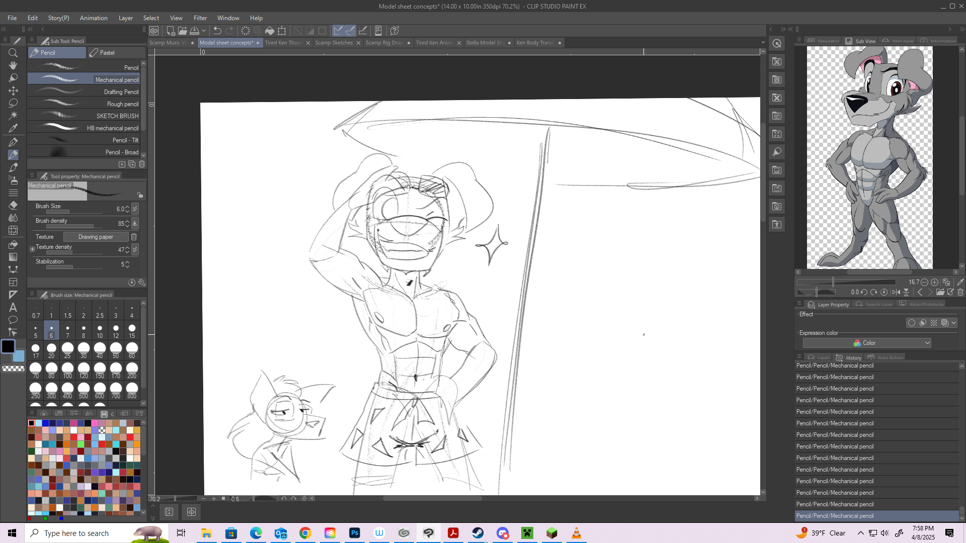This screenshot has height=543, width=966.
Task: Open the Filter menu
Action: 200,18
